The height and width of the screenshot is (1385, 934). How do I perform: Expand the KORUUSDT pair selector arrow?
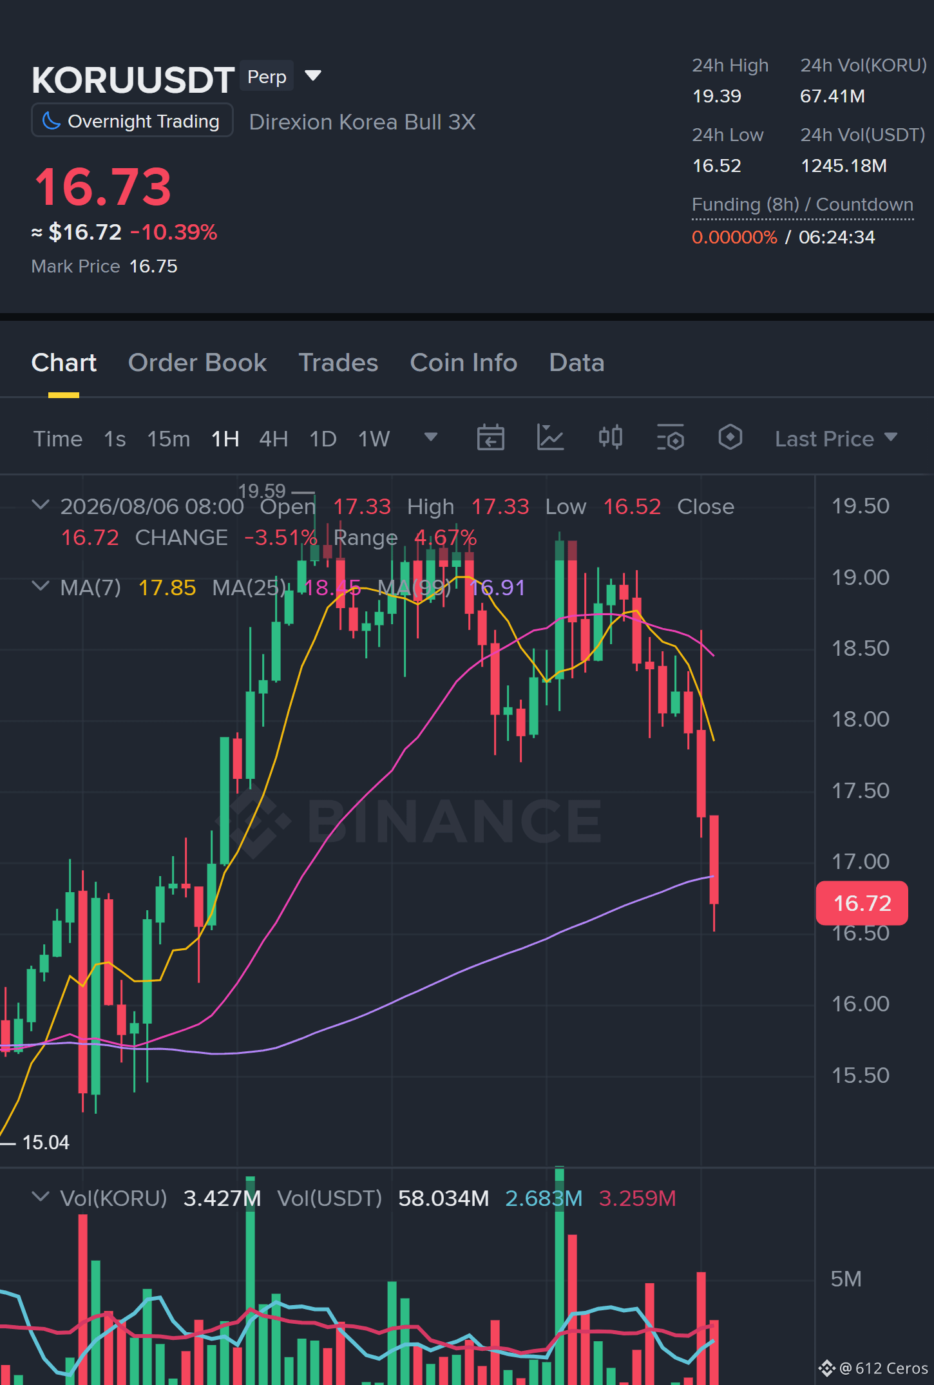(313, 76)
